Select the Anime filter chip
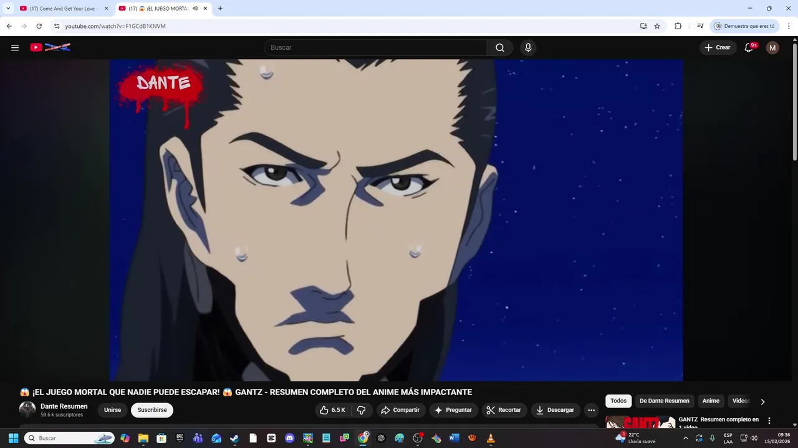Image resolution: width=798 pixels, height=448 pixels. pyautogui.click(x=711, y=401)
